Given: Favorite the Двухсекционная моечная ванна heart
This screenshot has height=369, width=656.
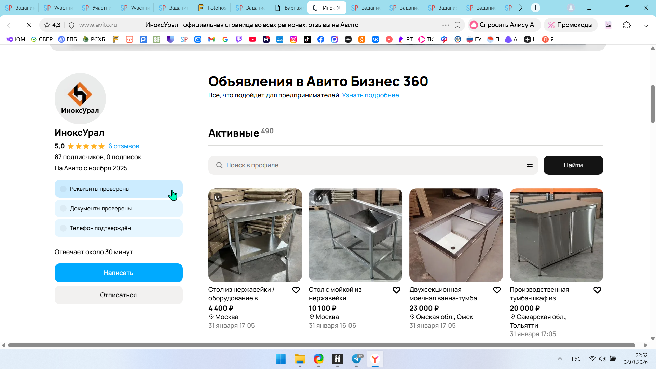Looking at the screenshot, I should coord(497,290).
